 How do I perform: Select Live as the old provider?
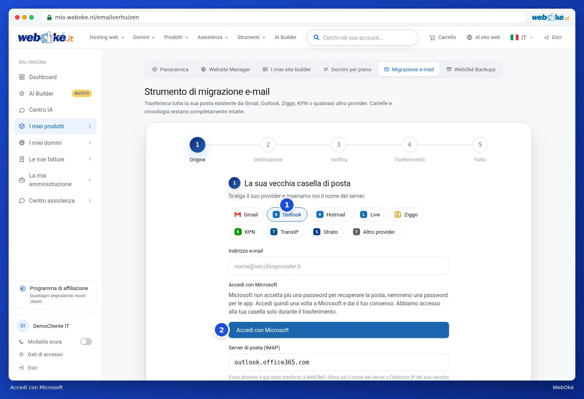pos(370,214)
